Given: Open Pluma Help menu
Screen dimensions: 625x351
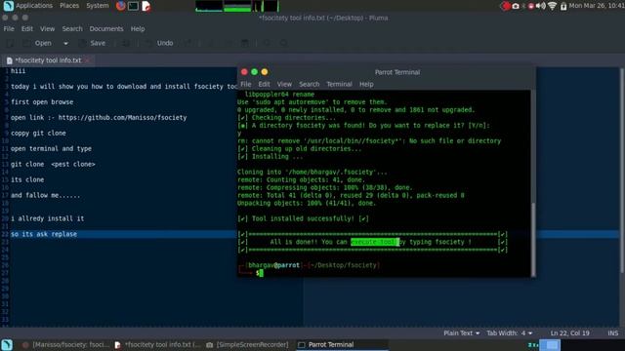Looking at the screenshot, I should [138, 28].
